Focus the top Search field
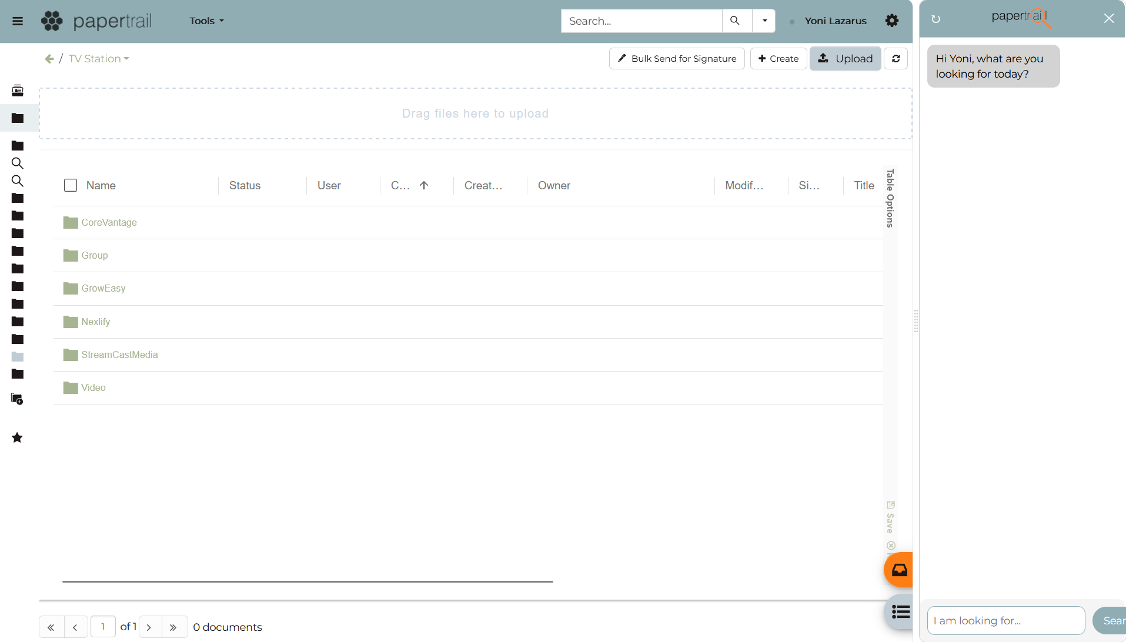 pyautogui.click(x=641, y=21)
